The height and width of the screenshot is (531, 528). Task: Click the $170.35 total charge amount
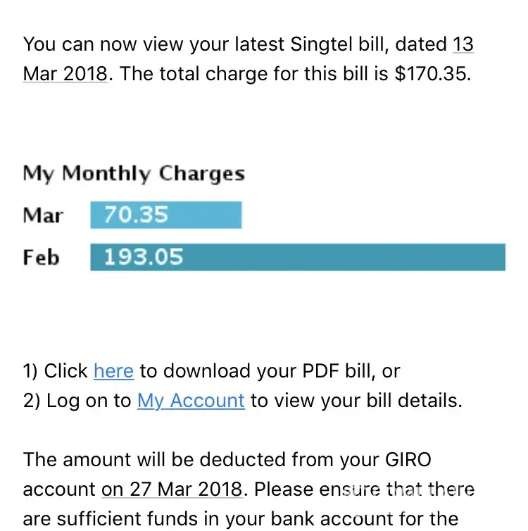pyautogui.click(x=431, y=73)
